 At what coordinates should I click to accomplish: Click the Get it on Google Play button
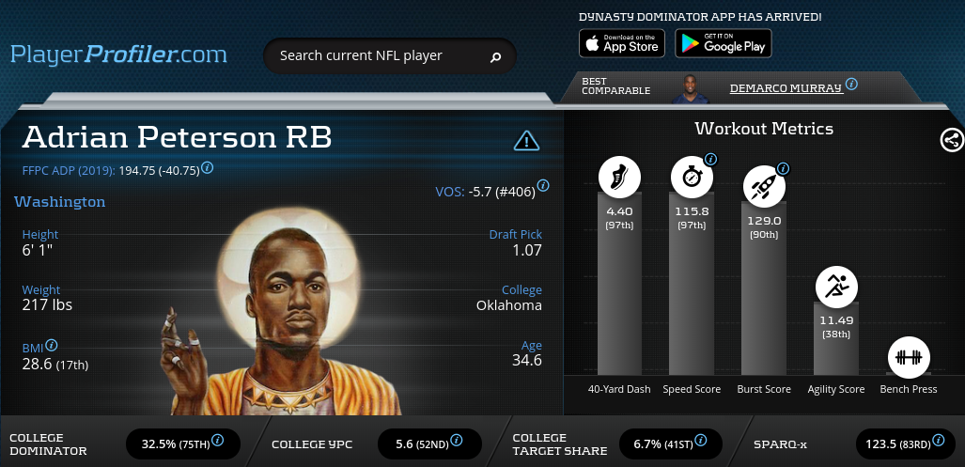coord(724,43)
